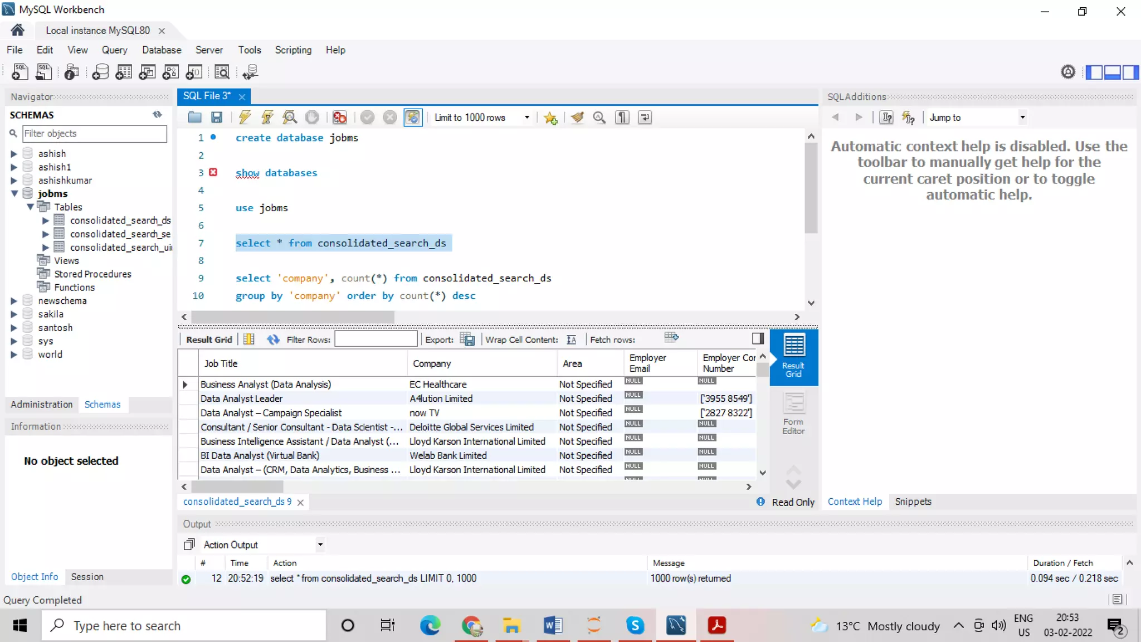Open the Action Output dropdown
Image resolution: width=1141 pixels, height=642 pixels.
(320, 544)
